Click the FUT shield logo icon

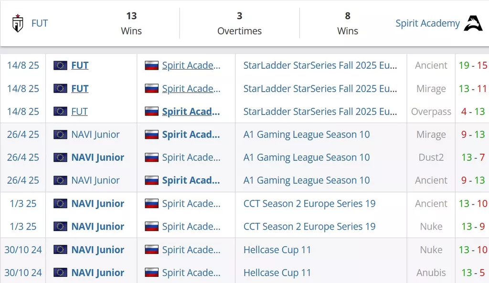[x=18, y=23]
